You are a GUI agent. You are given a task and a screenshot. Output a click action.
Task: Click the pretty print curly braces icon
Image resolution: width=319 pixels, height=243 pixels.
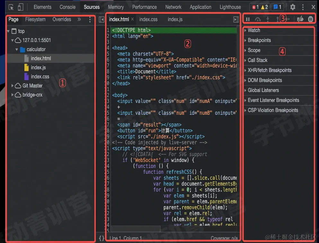point(102,238)
